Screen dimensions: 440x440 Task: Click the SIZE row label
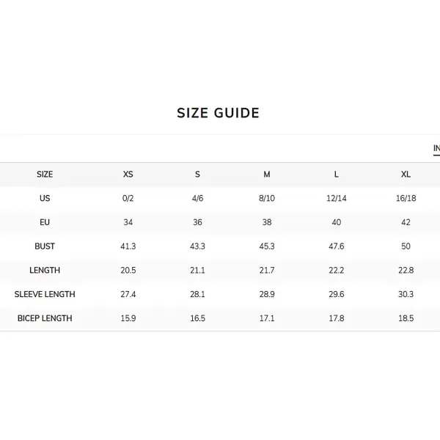[x=45, y=175]
